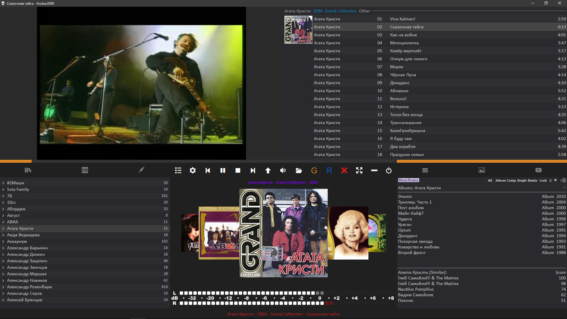
Task: Open Триллер. Часть 1 album link
Action: coord(415,202)
